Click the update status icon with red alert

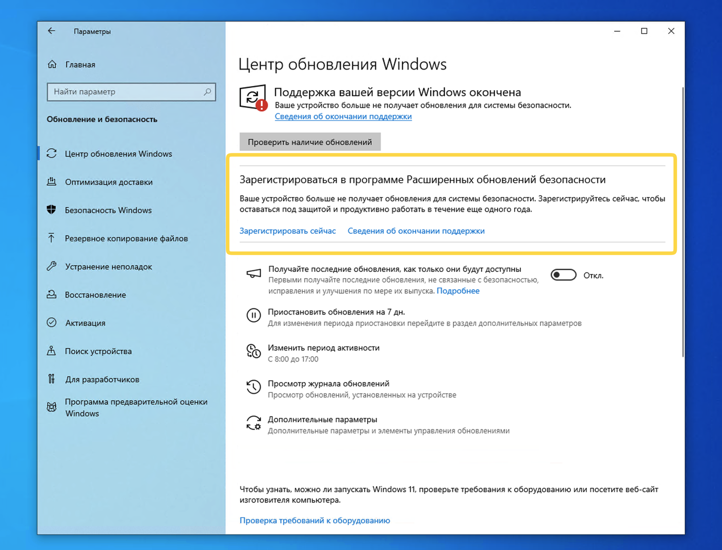[x=253, y=98]
